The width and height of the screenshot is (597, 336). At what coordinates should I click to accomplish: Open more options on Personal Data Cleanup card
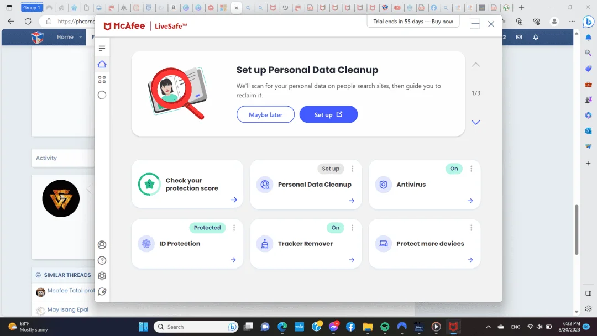coord(352,169)
